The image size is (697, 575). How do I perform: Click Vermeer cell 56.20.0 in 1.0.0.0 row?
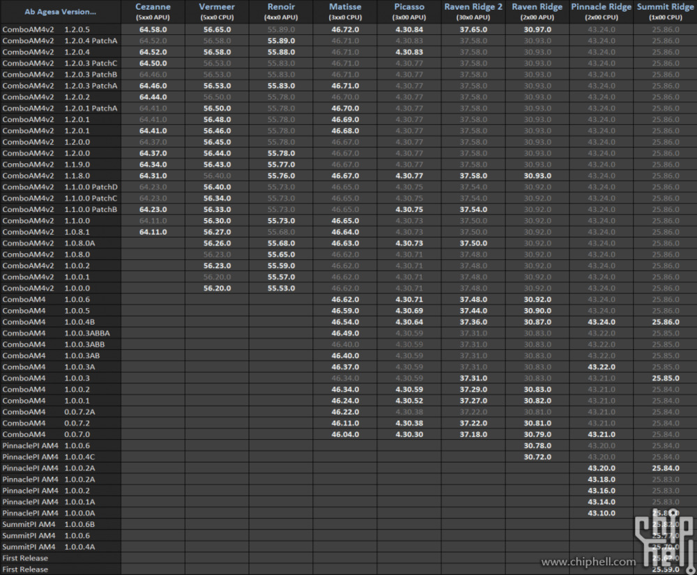pyautogui.click(x=217, y=289)
